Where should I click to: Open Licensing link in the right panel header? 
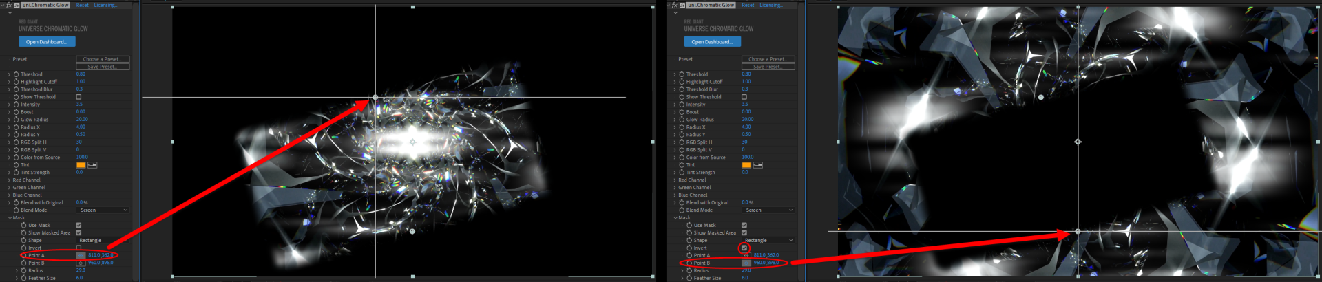coord(770,5)
